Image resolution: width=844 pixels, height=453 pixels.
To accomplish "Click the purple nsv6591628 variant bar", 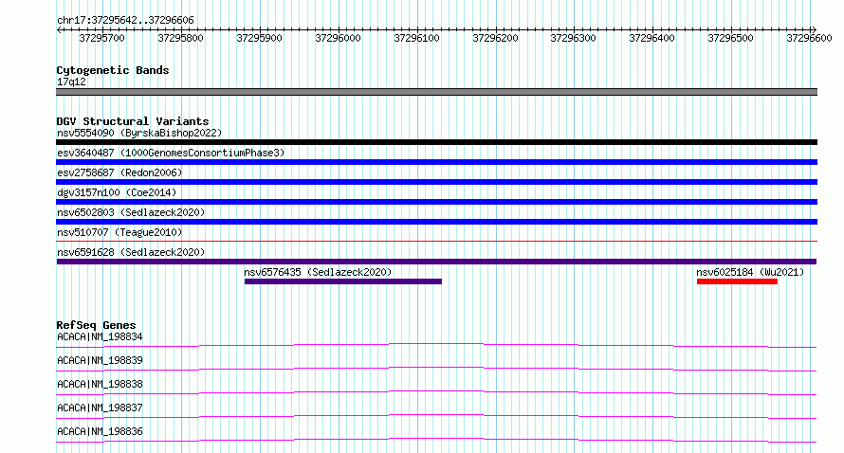I will pyautogui.click(x=436, y=262).
